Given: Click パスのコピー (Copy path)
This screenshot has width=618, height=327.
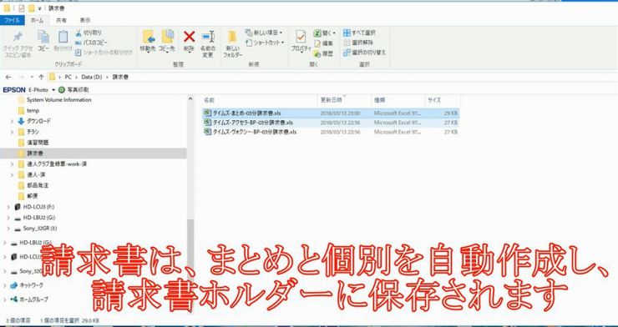Looking at the screenshot, I should pyautogui.click(x=91, y=43).
